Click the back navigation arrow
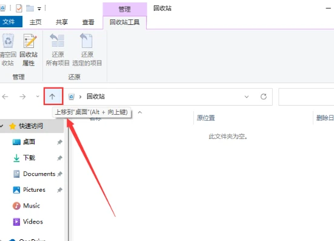The image size is (334, 241). pos(5,97)
